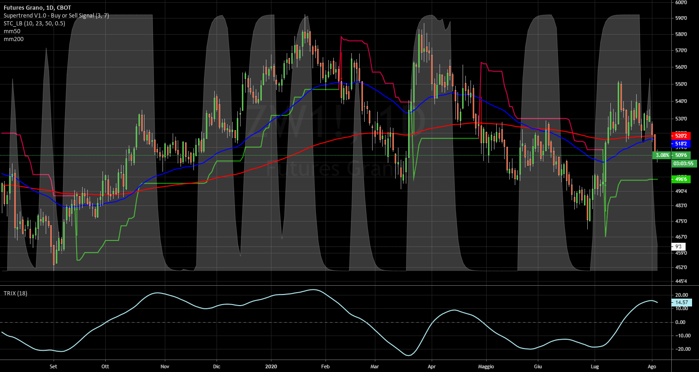Click the 14.57 TRIX value tag
The image size is (699, 372).
pos(681,302)
